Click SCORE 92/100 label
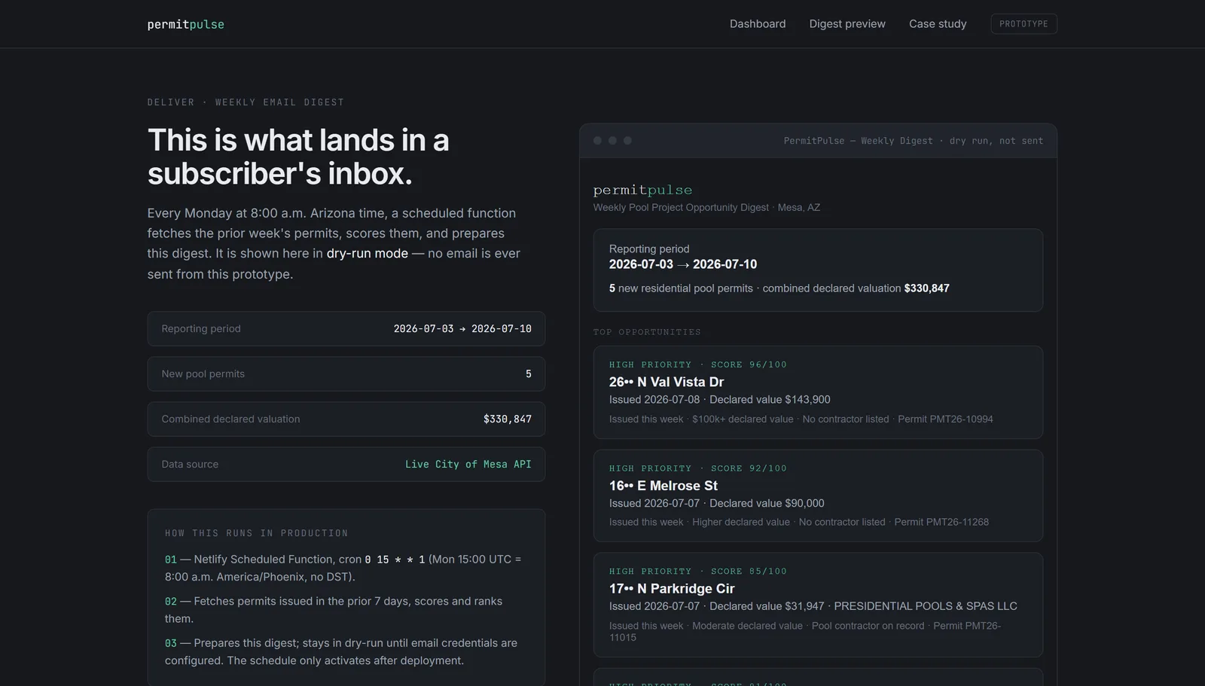This screenshot has height=686, width=1205. 749,468
